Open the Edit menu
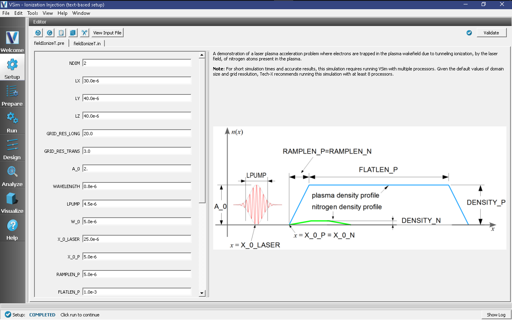512x320 pixels. 18,13
